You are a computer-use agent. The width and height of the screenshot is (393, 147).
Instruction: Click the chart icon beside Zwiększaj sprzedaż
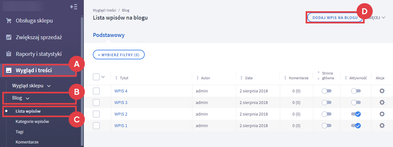point(9,37)
